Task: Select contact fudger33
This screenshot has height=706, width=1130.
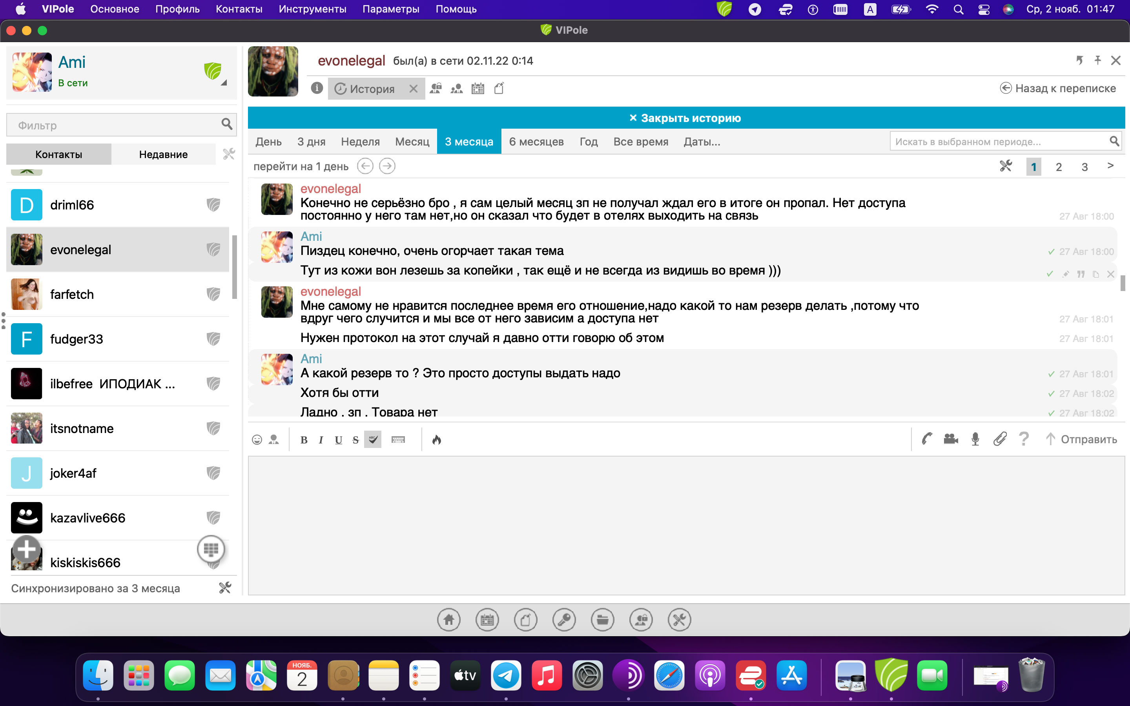Action: coord(118,338)
